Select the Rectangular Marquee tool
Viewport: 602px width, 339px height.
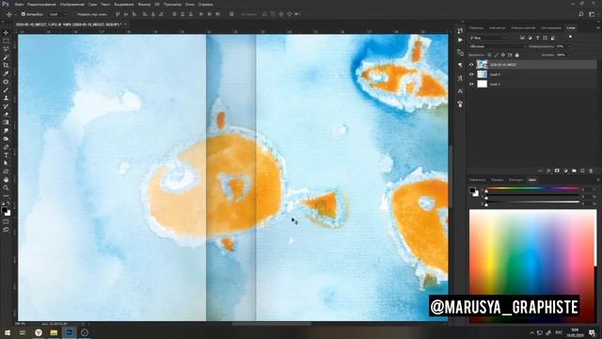(6, 41)
